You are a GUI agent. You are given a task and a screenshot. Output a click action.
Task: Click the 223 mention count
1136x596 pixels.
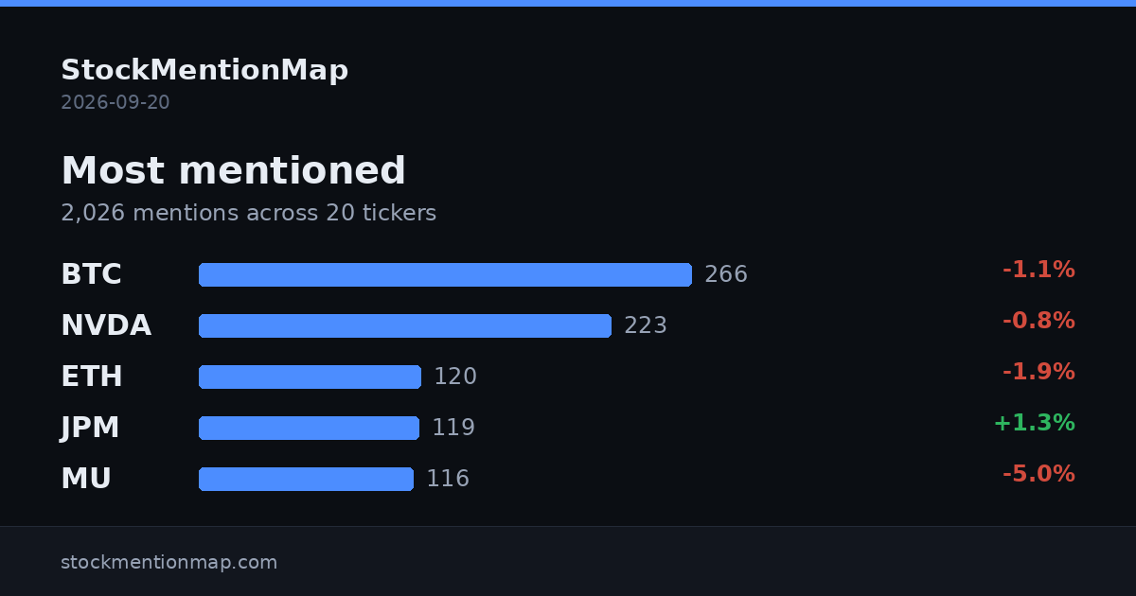pyautogui.click(x=646, y=325)
